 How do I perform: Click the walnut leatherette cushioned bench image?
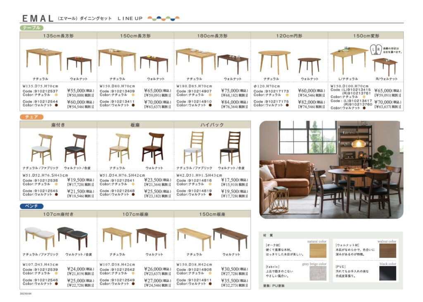click(x=73, y=238)
